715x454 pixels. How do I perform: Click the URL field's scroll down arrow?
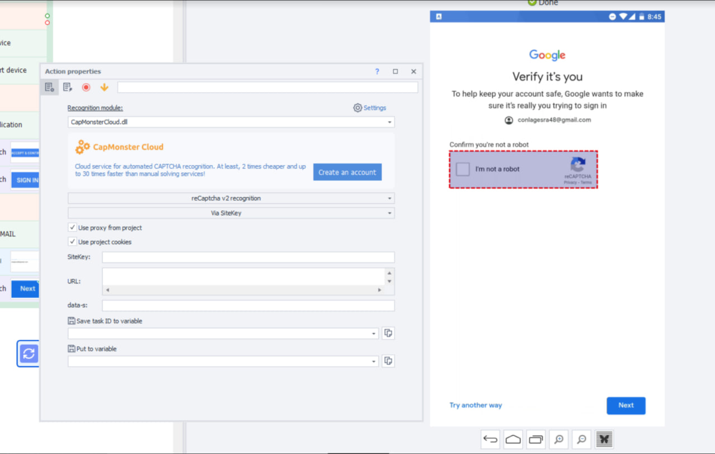tap(389, 281)
